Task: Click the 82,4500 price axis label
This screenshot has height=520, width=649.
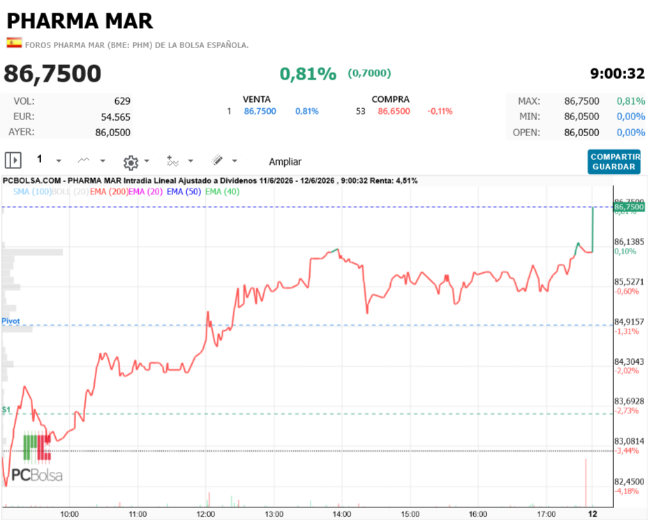Action: (x=629, y=482)
